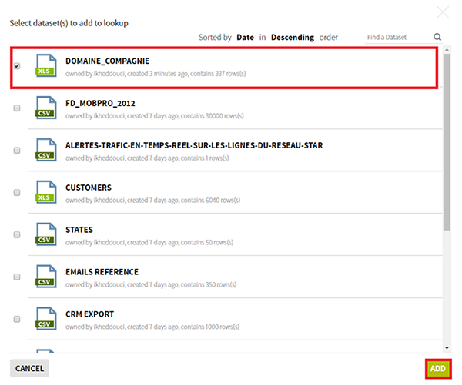Tick the CUSTOMERS dataset checkbox
This screenshot has width=462, height=385.
(x=17, y=193)
